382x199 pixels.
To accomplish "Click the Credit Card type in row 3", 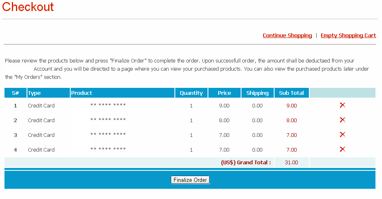I will pyautogui.click(x=41, y=135).
